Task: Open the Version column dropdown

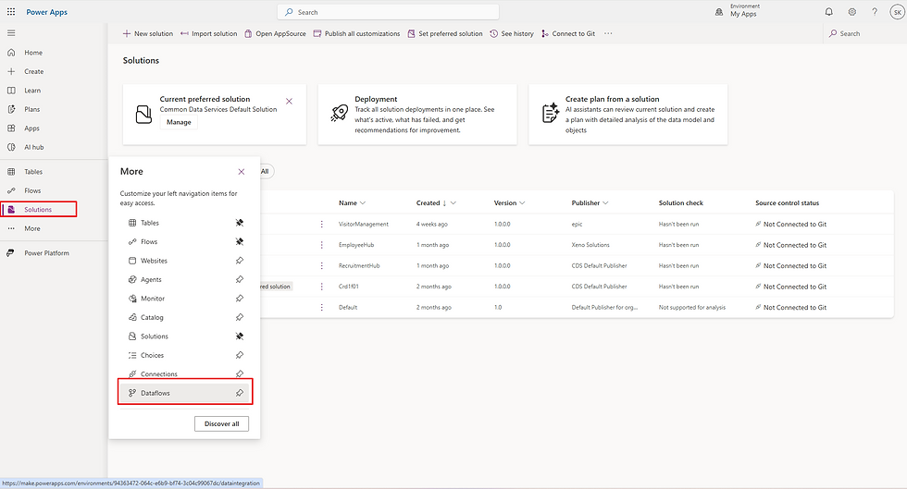Action: (522, 202)
